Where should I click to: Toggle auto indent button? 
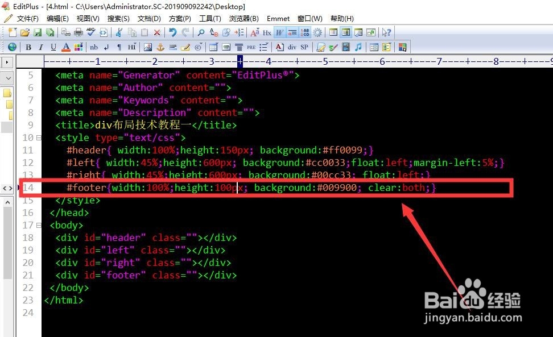coord(292,33)
